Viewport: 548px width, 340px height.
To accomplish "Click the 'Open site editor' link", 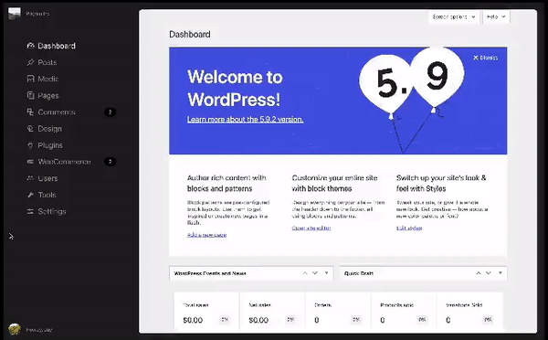I will [x=311, y=228].
